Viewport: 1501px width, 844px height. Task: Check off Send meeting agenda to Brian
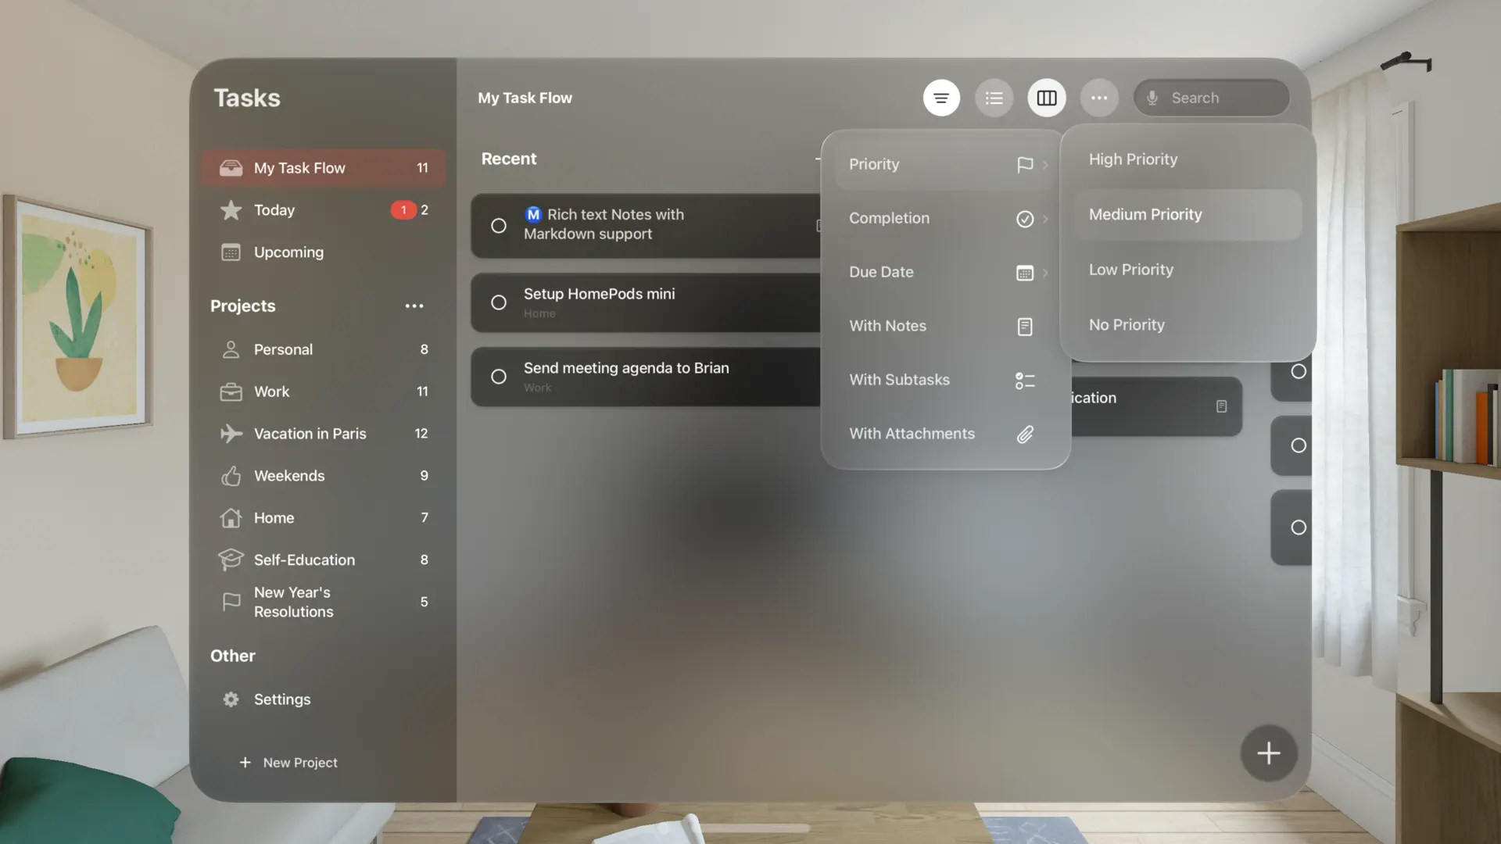(x=499, y=377)
